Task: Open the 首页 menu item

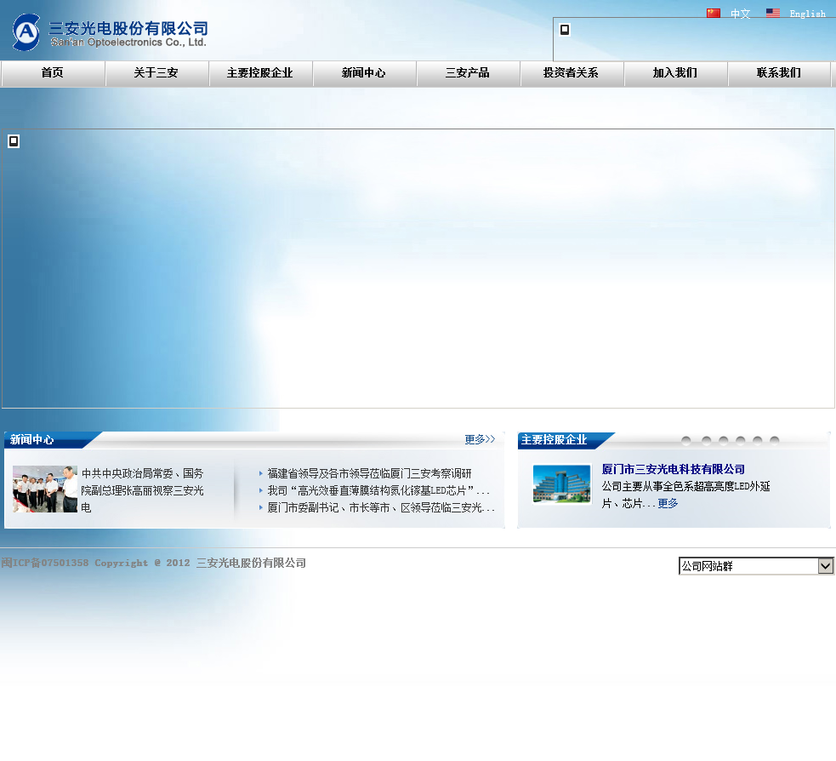Action: tap(52, 73)
